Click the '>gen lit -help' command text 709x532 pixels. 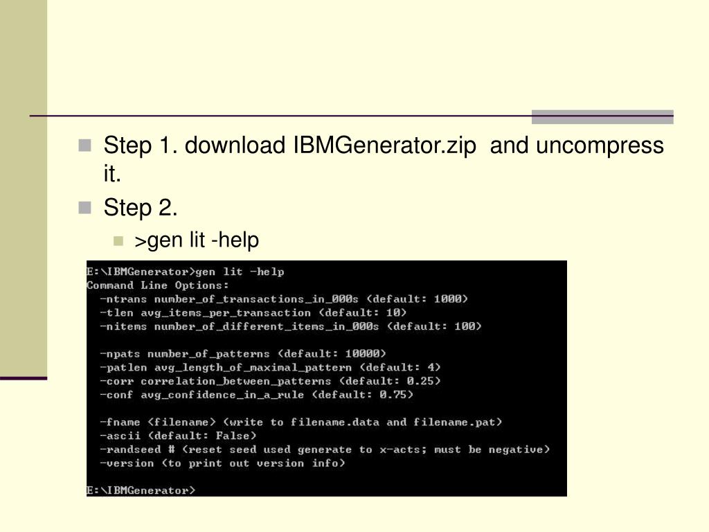[x=197, y=240]
